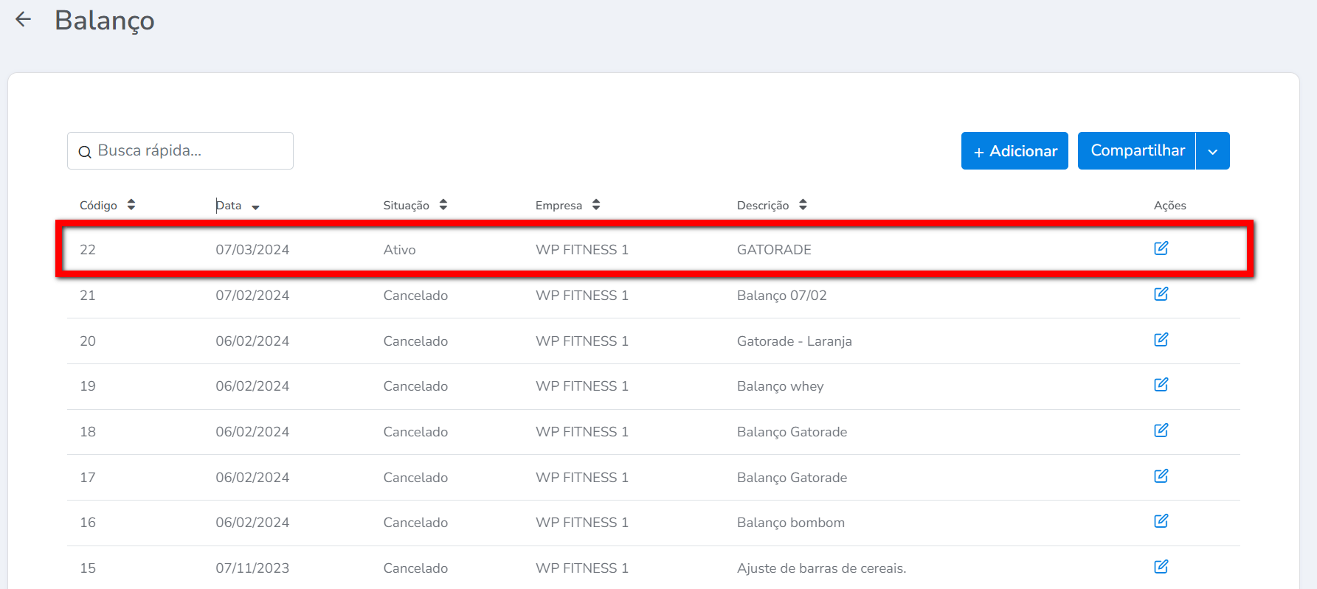Select the row with date 07/03/2024
1317x589 pixels.
[x=252, y=250]
